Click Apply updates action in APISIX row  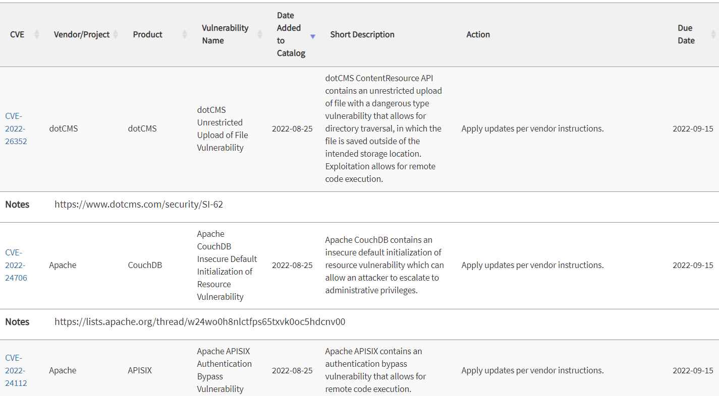pyautogui.click(x=532, y=370)
